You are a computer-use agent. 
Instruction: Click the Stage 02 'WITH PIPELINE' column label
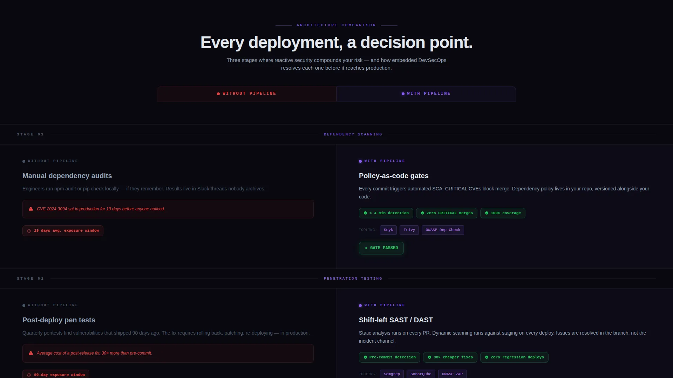(385, 305)
